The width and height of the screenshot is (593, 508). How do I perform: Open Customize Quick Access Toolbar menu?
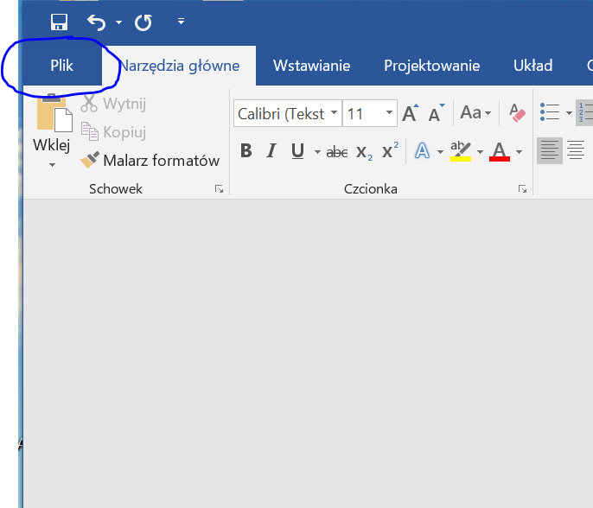pyautogui.click(x=182, y=21)
